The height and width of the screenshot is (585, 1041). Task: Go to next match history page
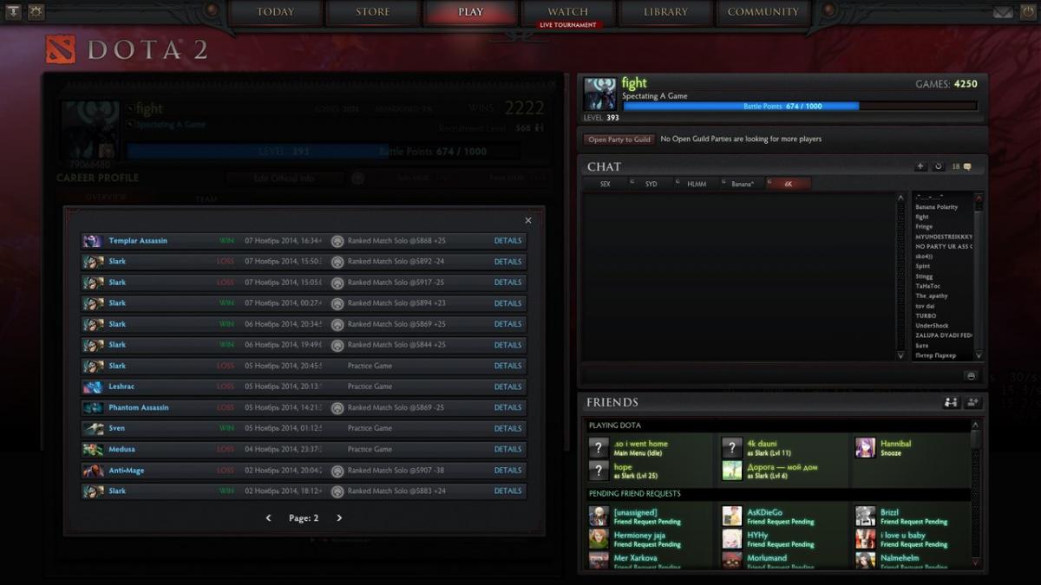(x=339, y=518)
